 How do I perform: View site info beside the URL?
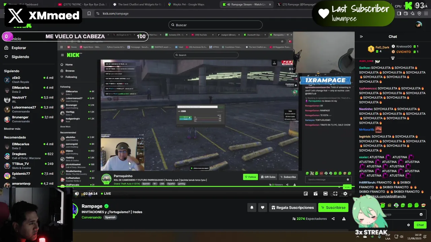pyautogui.click(x=98, y=13)
